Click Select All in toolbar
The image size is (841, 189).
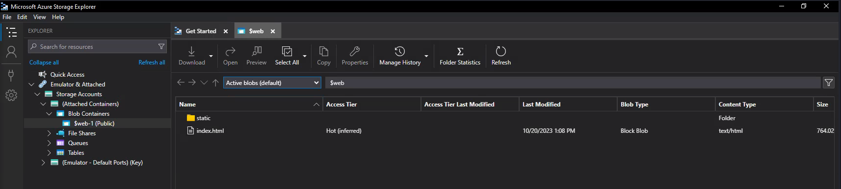pyautogui.click(x=287, y=56)
